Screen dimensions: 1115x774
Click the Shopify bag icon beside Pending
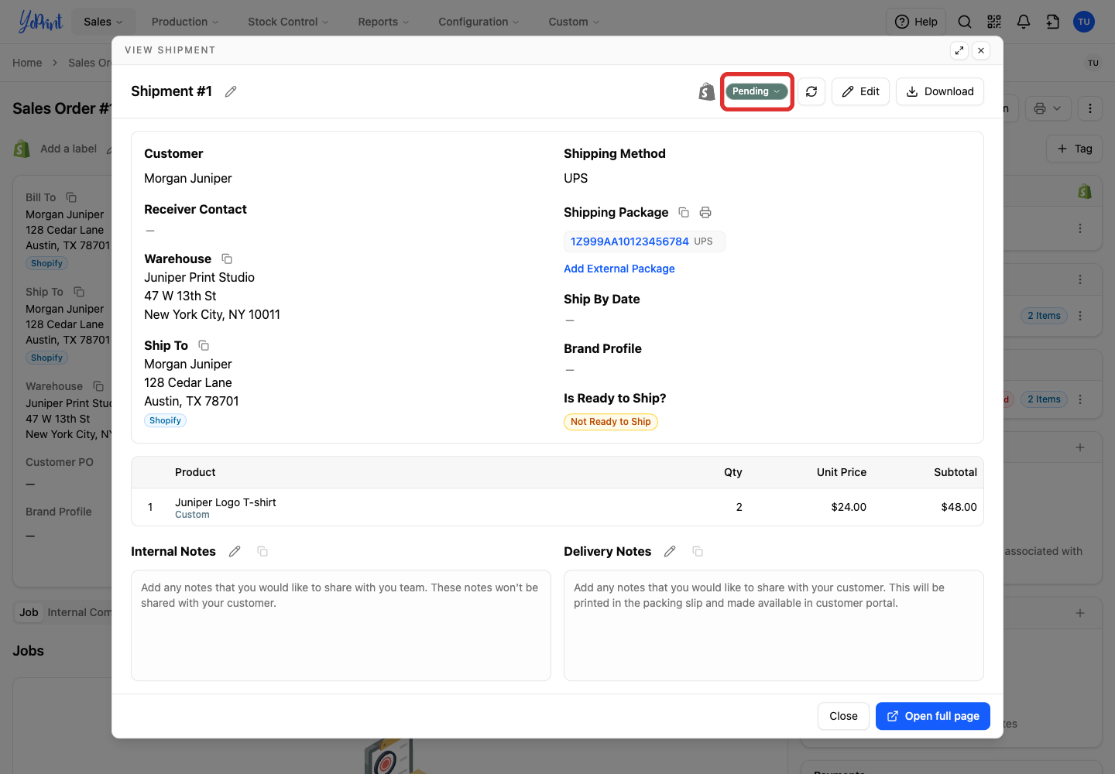click(x=706, y=91)
